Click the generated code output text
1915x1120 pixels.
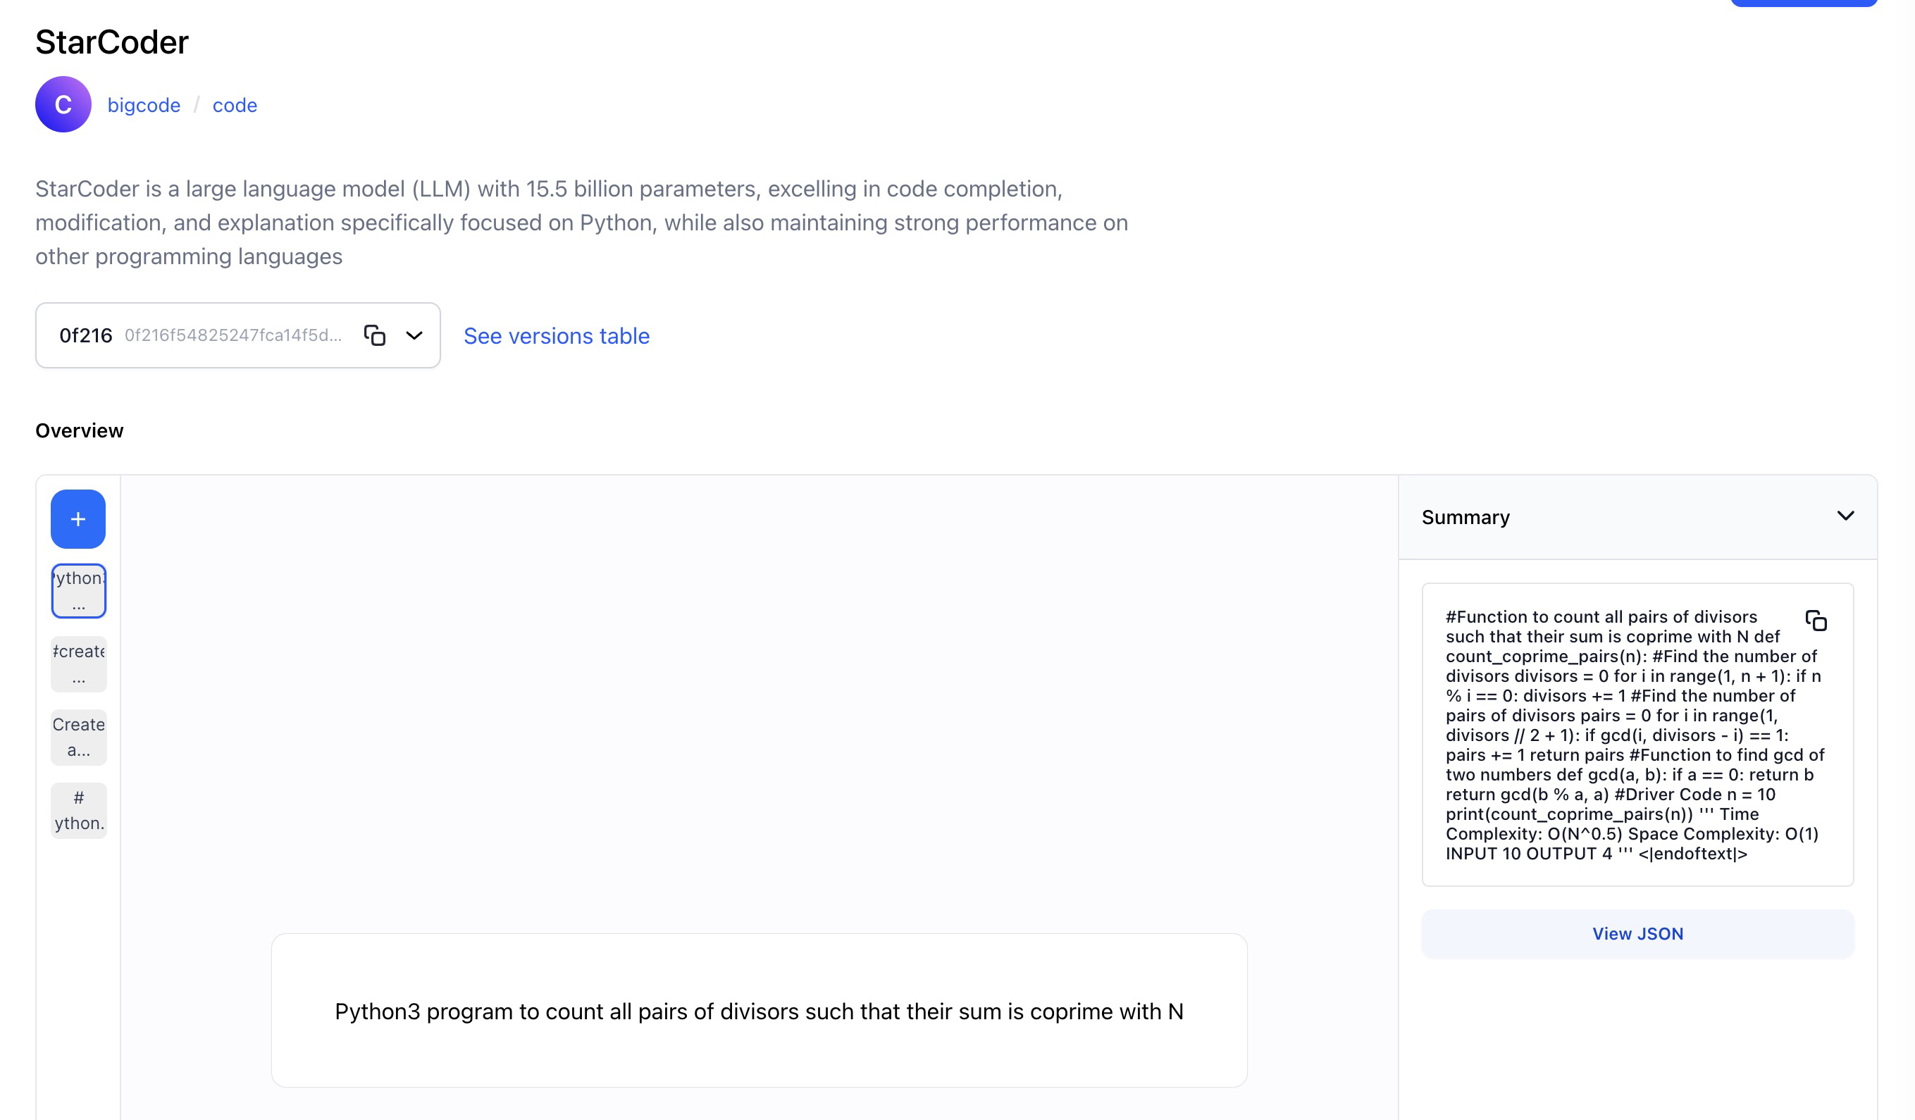coord(1626,735)
